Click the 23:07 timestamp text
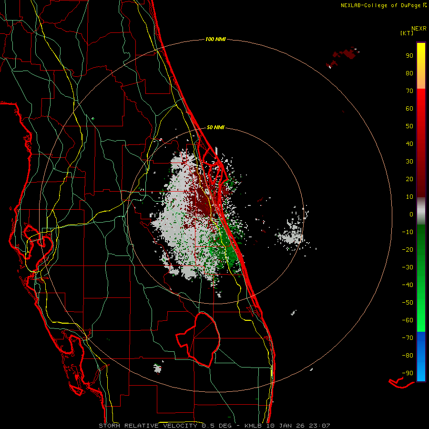The width and height of the screenshot is (429, 429). pos(319,426)
